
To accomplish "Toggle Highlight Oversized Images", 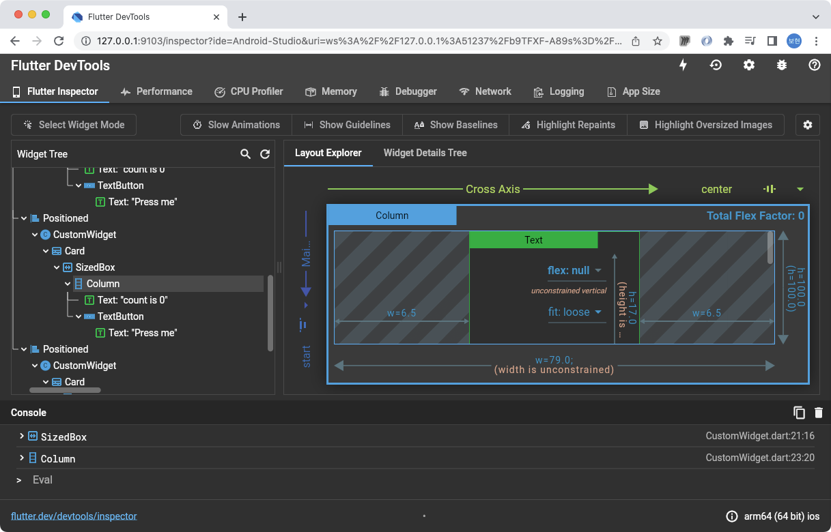I will click(705, 125).
